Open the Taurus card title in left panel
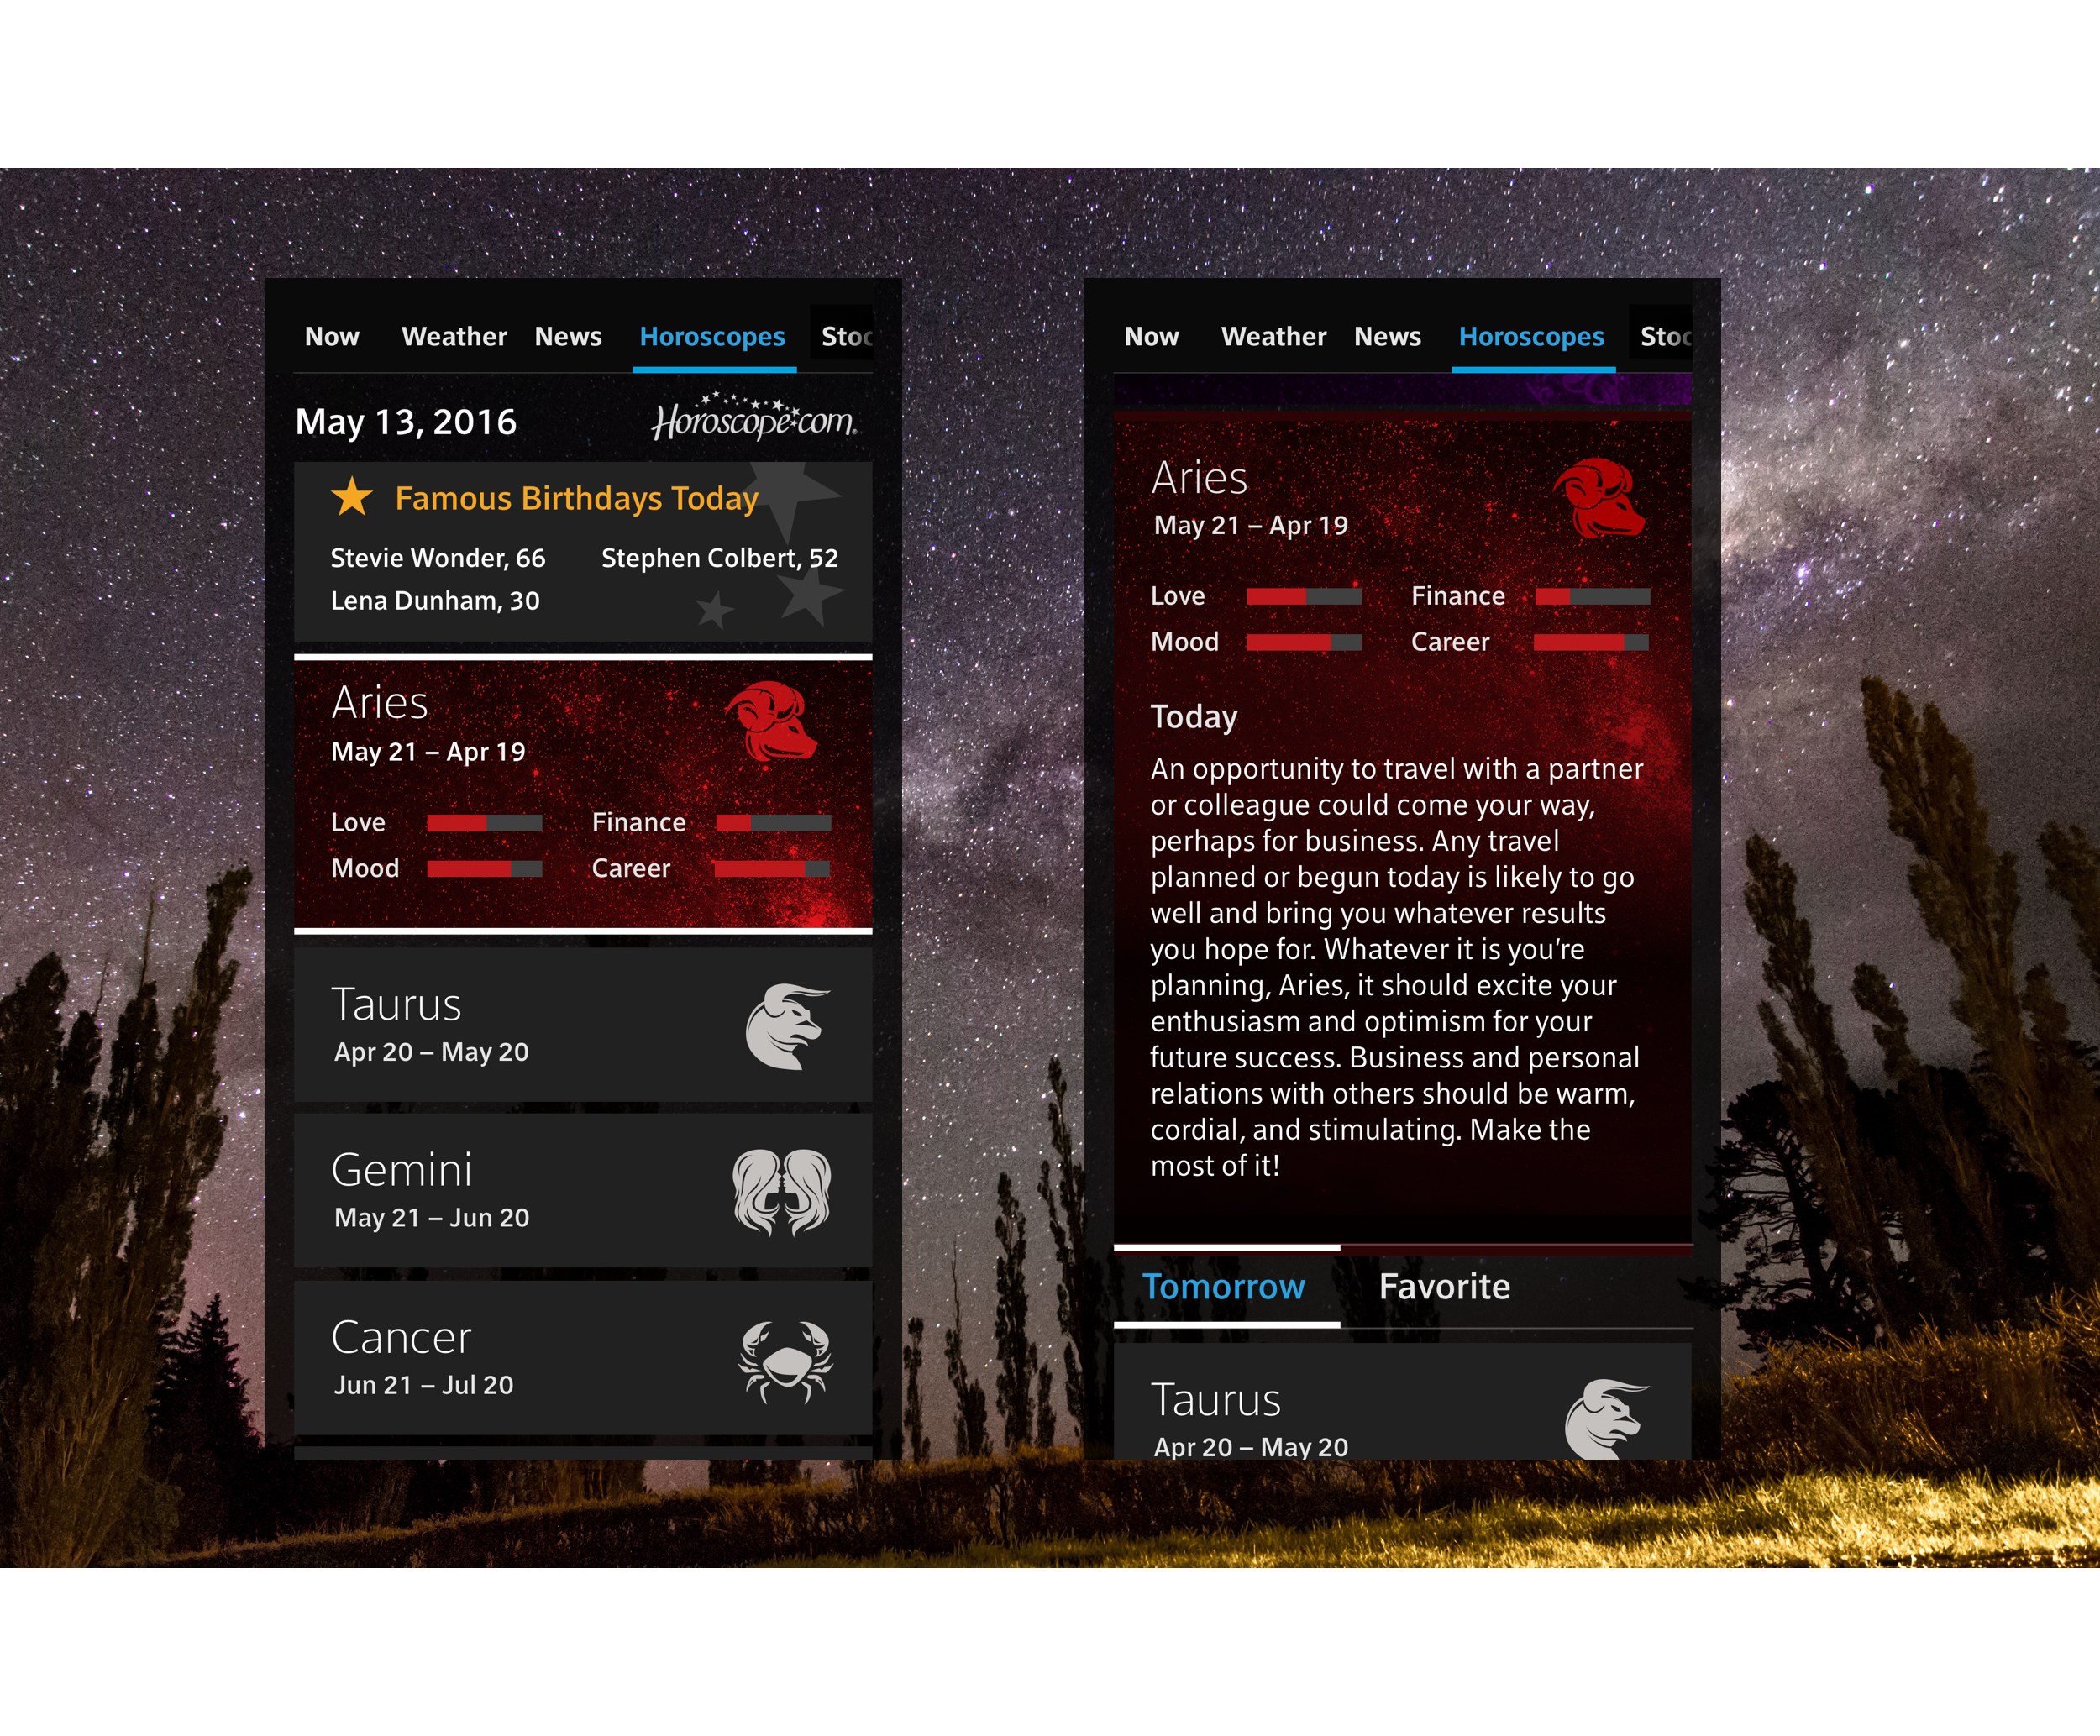The height and width of the screenshot is (1736, 2100). tap(396, 1004)
